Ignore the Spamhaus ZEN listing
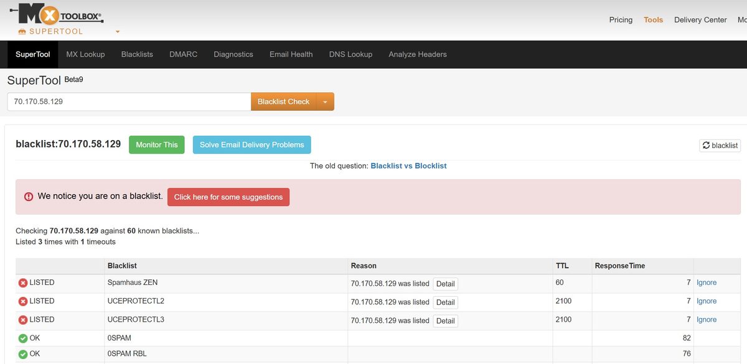Viewport: 747px width, 364px height. tap(707, 282)
